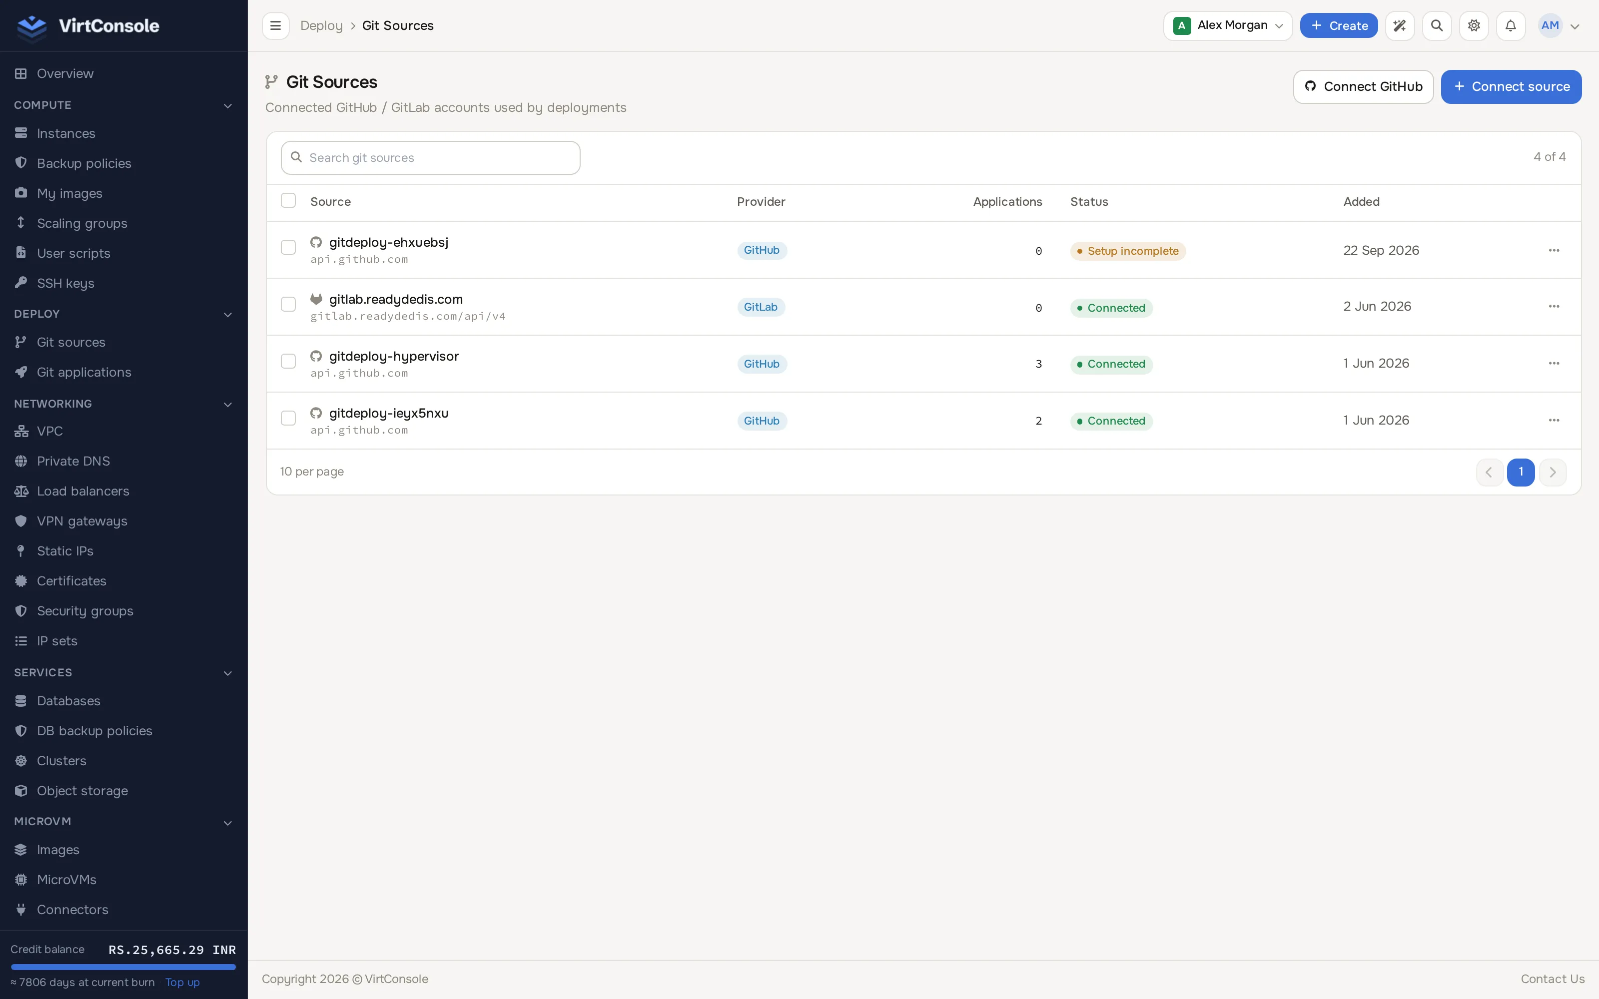Click the Top up link
Viewport: 1599px width, 999px height.
pos(182,983)
